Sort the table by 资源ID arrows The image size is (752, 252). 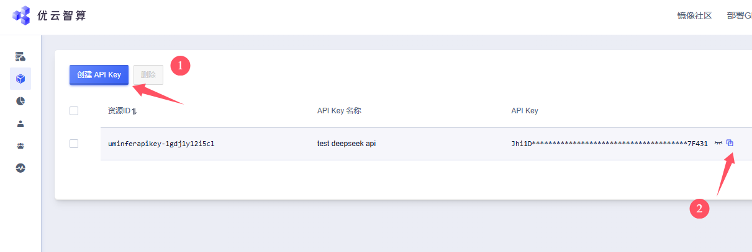[134, 111]
